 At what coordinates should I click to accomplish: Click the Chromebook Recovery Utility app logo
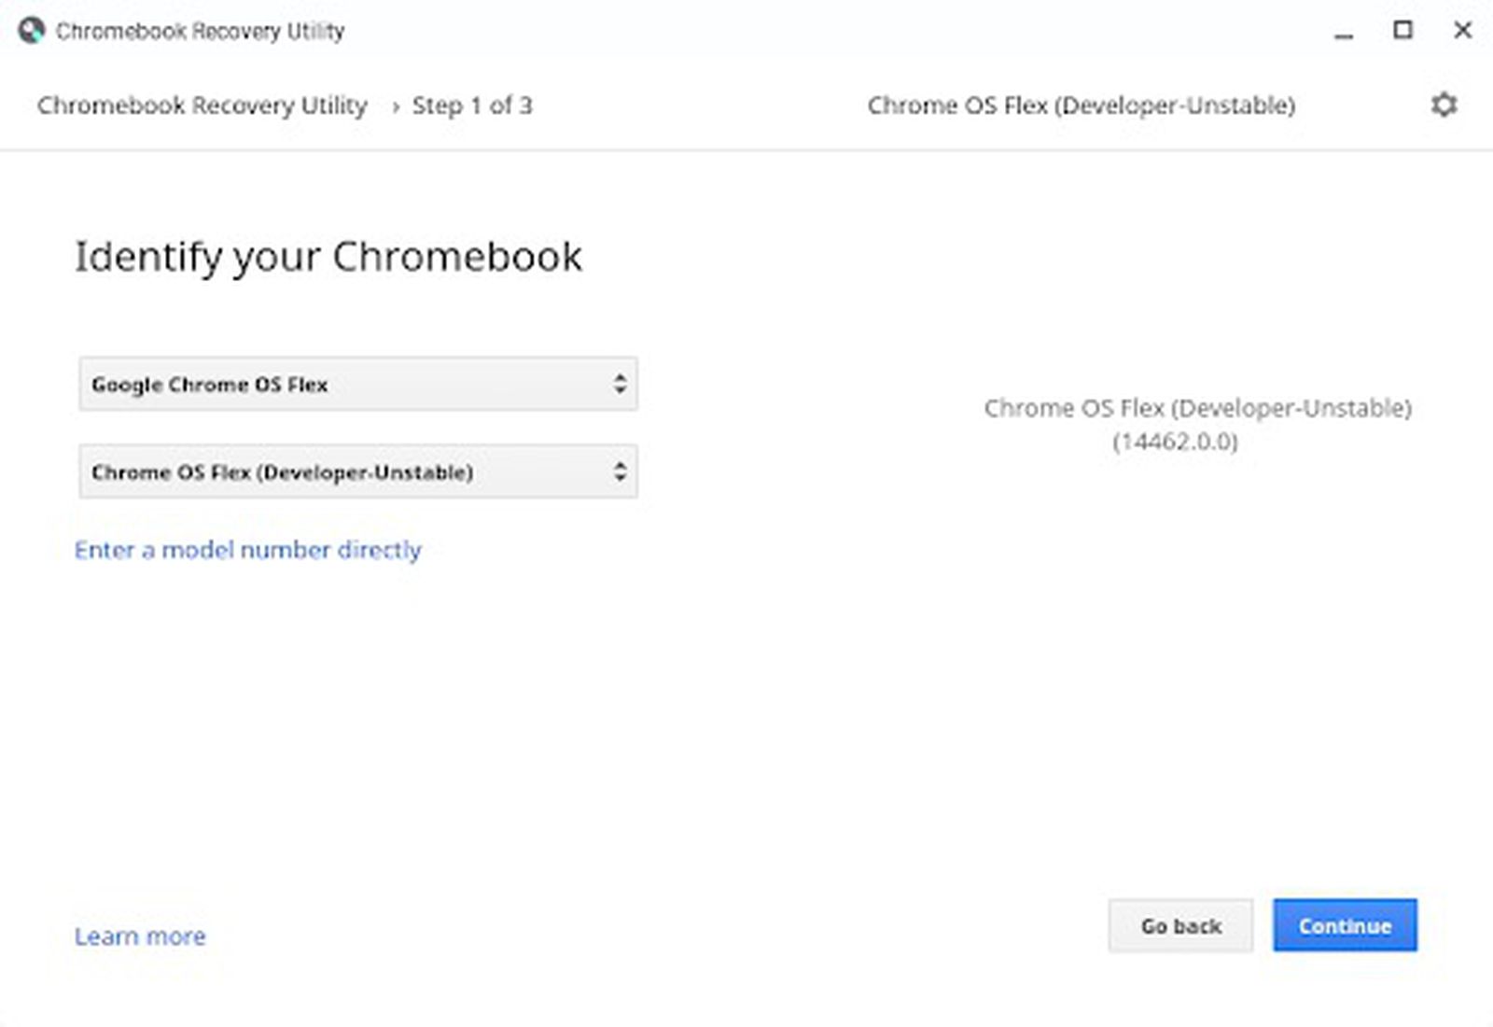(31, 29)
